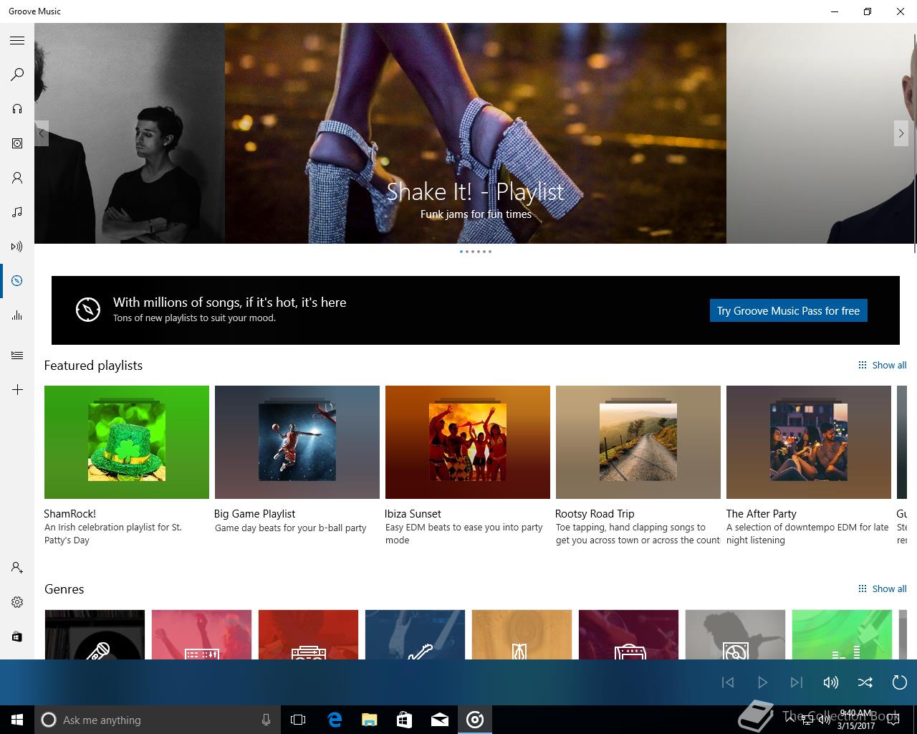The image size is (917, 734).
Task: Open the turntable genre tile
Action: 735,634
